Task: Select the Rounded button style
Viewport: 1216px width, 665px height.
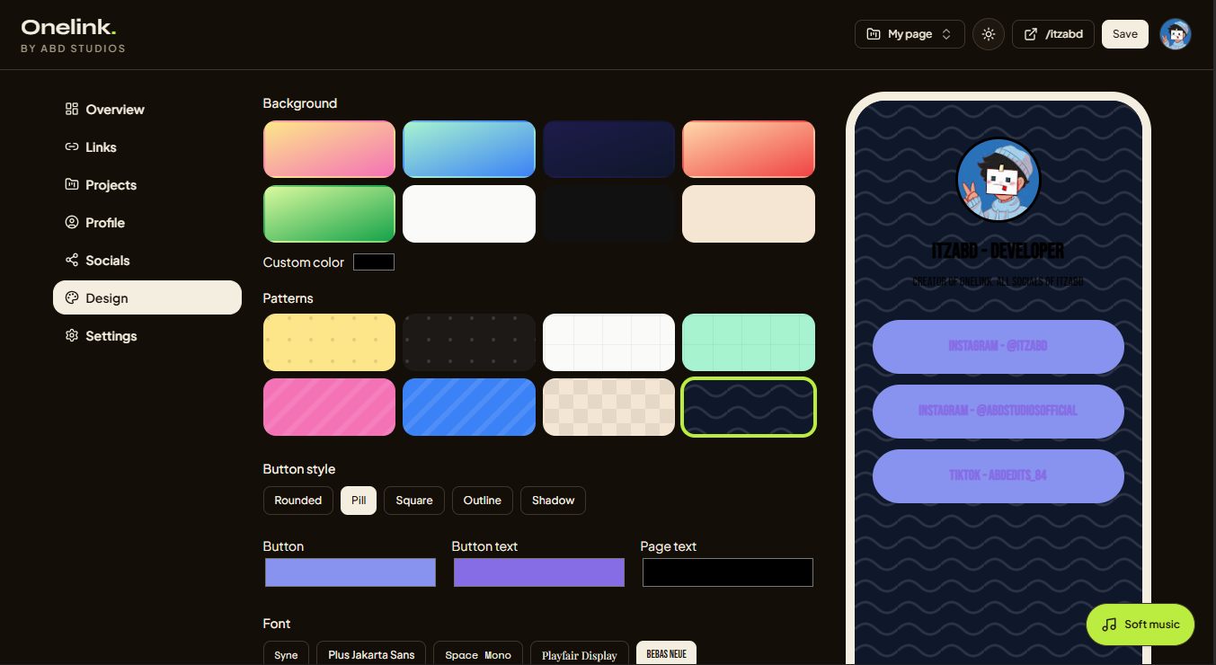Action: point(298,501)
